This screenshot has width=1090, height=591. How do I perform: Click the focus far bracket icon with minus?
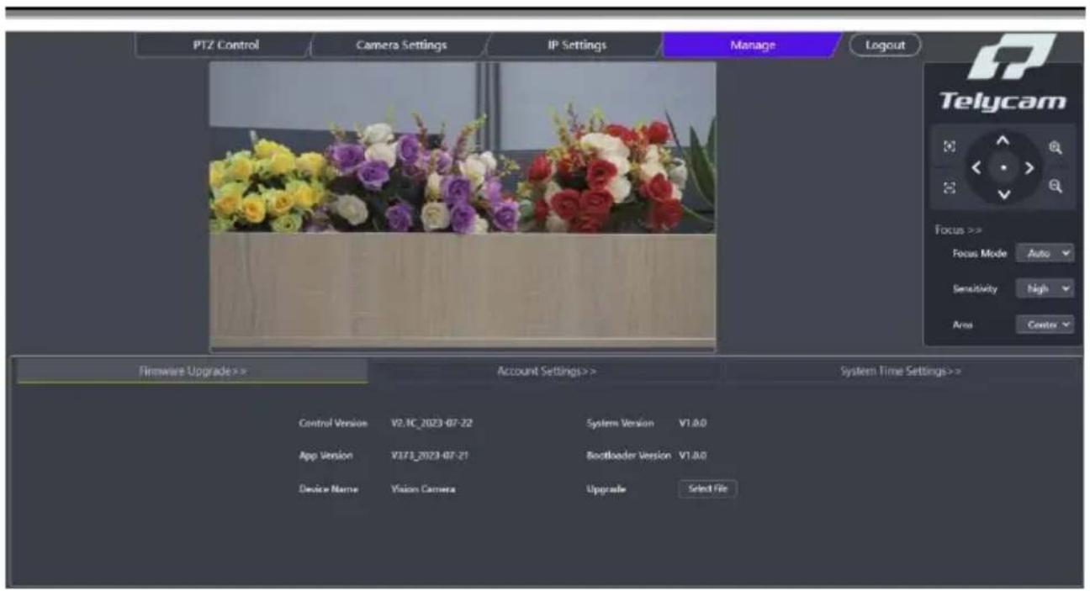pyautogui.click(x=950, y=188)
